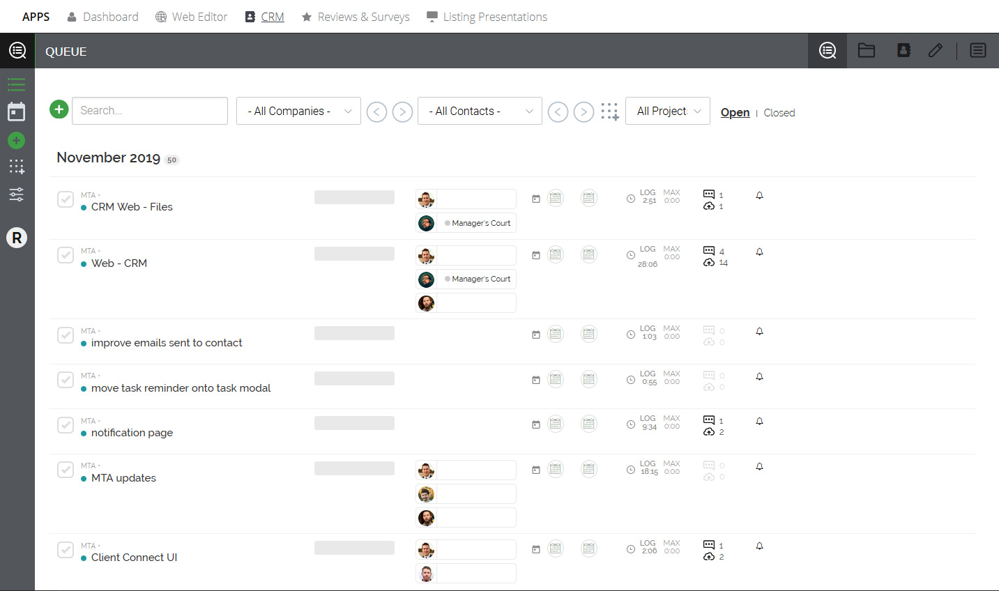
Task: Go to the previous company with the left arrow
Action: (376, 112)
